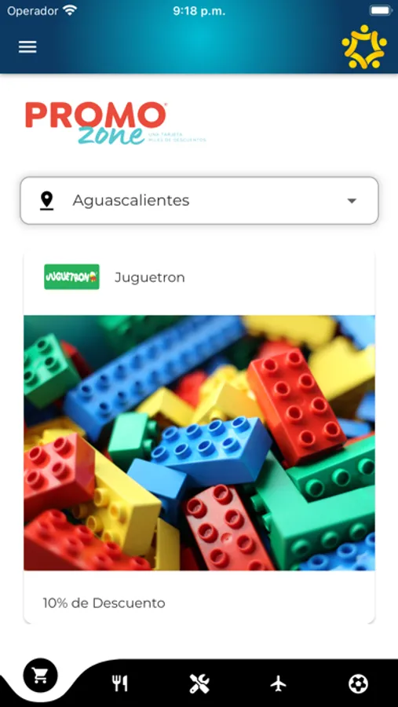This screenshot has height=707, width=398.
Task: Open the Aguascalientes location selector
Action: point(199,200)
